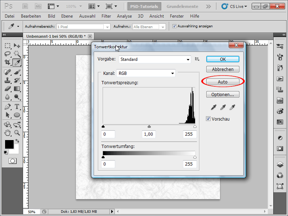Screen dimensions: 288x216
Task: Reset default foreground and background colors
Action: [6, 153]
